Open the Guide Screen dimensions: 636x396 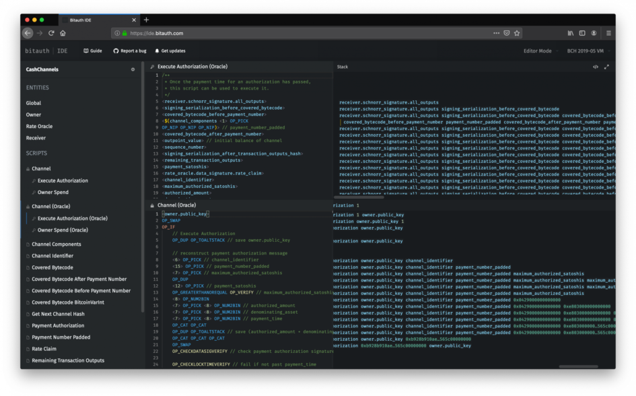(x=93, y=51)
